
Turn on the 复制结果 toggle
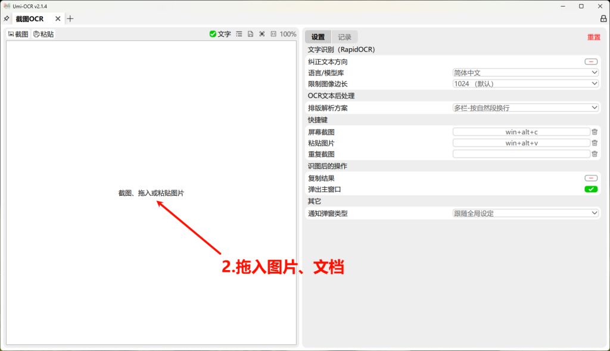590,177
